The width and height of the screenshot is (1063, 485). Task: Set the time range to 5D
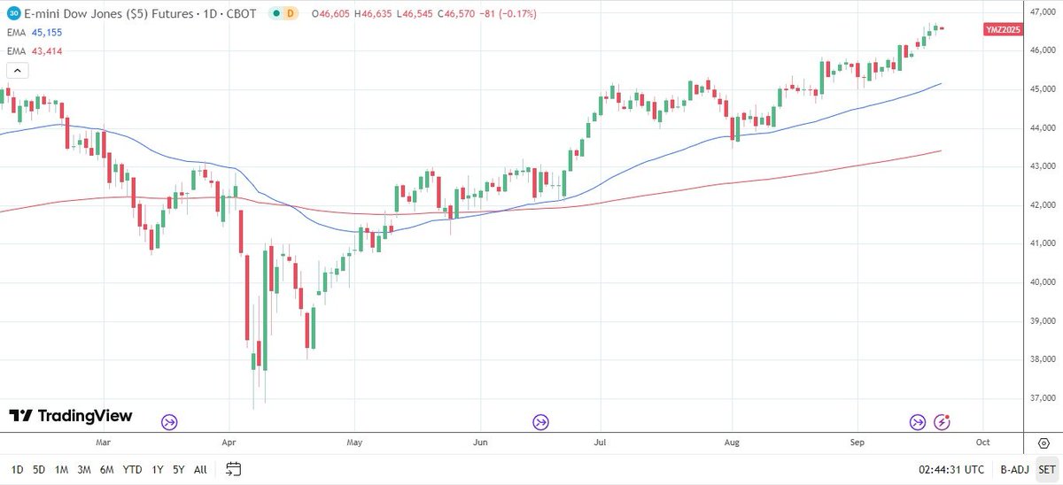coord(40,468)
